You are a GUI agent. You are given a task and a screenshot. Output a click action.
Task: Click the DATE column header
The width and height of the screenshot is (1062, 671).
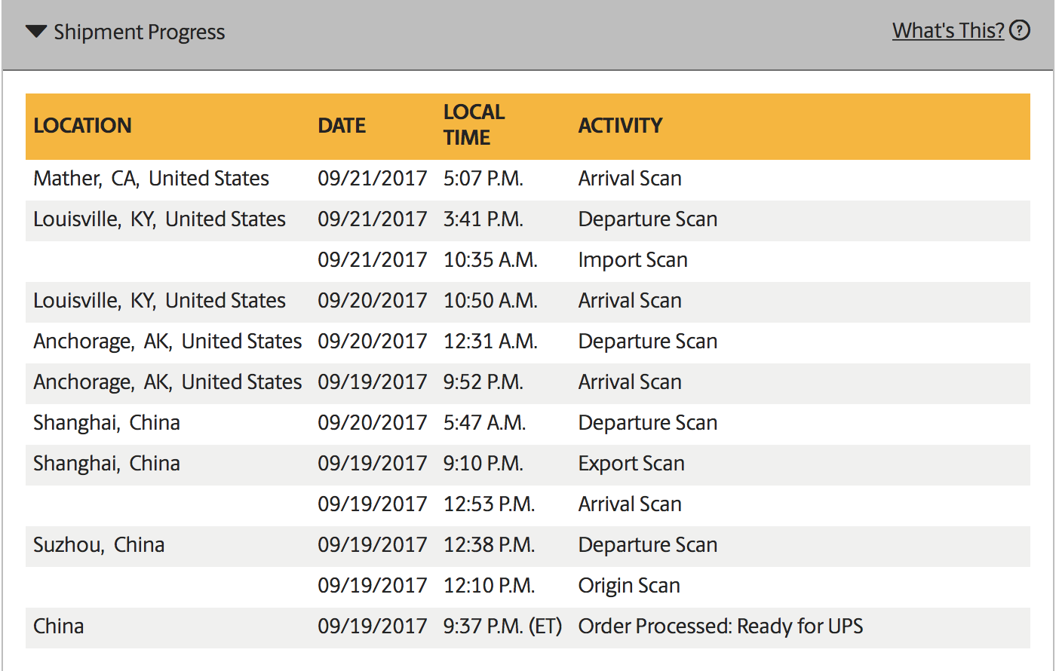pyautogui.click(x=342, y=125)
